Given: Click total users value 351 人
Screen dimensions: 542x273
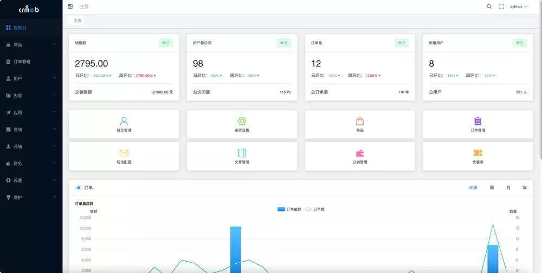Looking at the screenshot, I should point(521,92).
